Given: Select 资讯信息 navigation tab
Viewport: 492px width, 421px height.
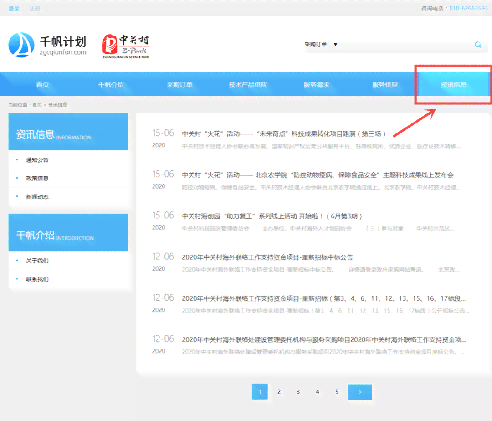Looking at the screenshot, I should 453,84.
